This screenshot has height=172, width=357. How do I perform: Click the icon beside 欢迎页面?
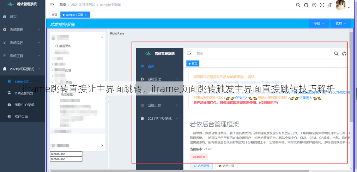pos(9,117)
